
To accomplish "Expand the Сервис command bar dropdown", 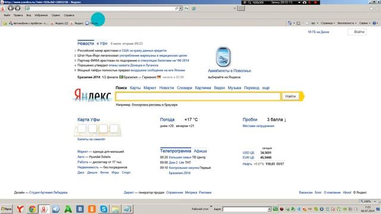I will click(x=365, y=23).
